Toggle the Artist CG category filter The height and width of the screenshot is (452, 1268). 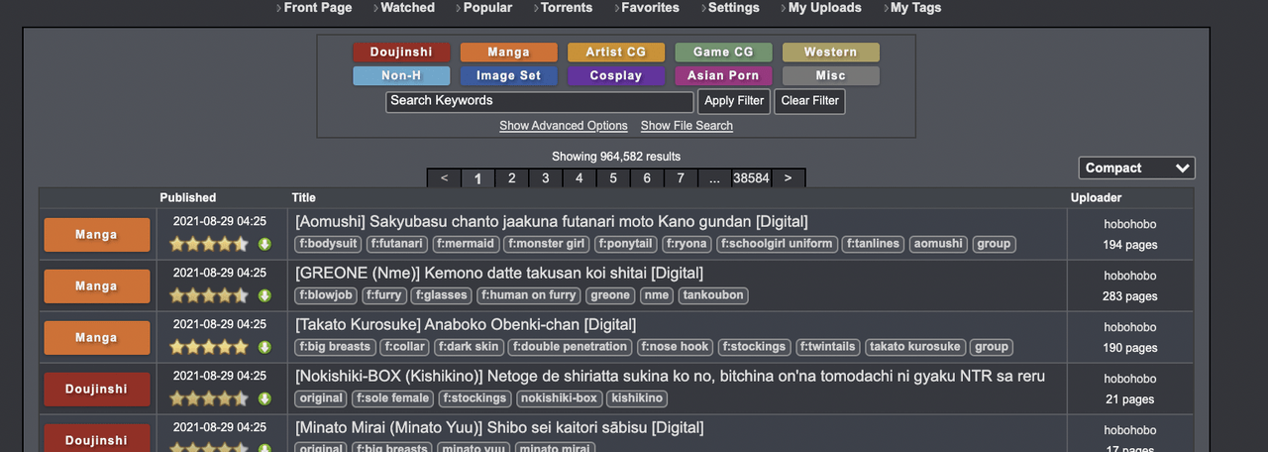click(x=615, y=53)
